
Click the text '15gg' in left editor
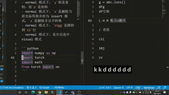point(58,25)
